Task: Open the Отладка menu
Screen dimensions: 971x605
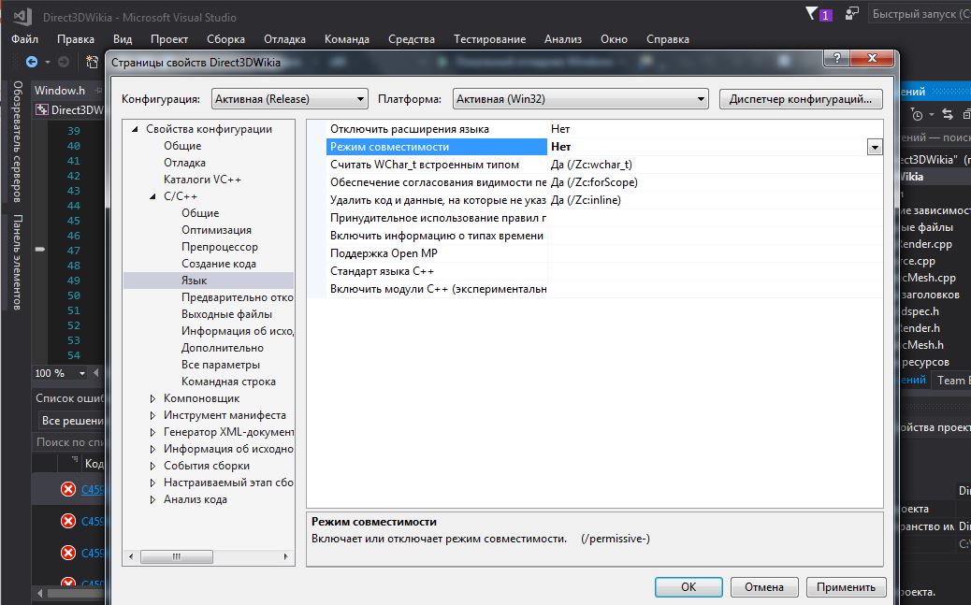Action: 284,39
